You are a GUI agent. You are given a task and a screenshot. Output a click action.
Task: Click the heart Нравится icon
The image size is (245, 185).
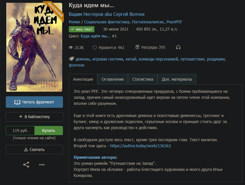click(95, 48)
